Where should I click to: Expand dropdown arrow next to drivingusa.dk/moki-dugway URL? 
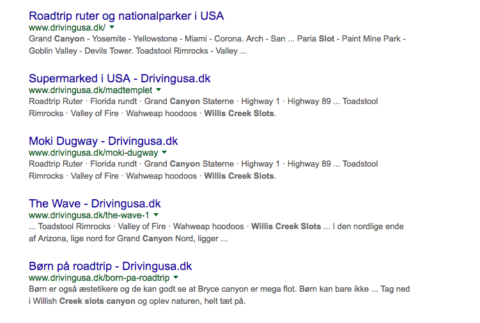coord(164,153)
